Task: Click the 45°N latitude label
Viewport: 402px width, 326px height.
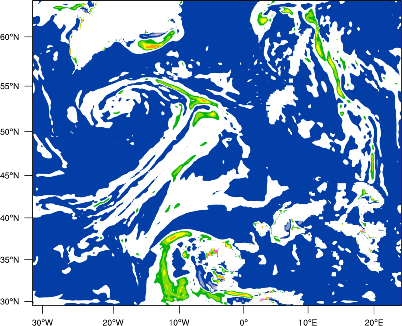Action: click(x=10, y=176)
